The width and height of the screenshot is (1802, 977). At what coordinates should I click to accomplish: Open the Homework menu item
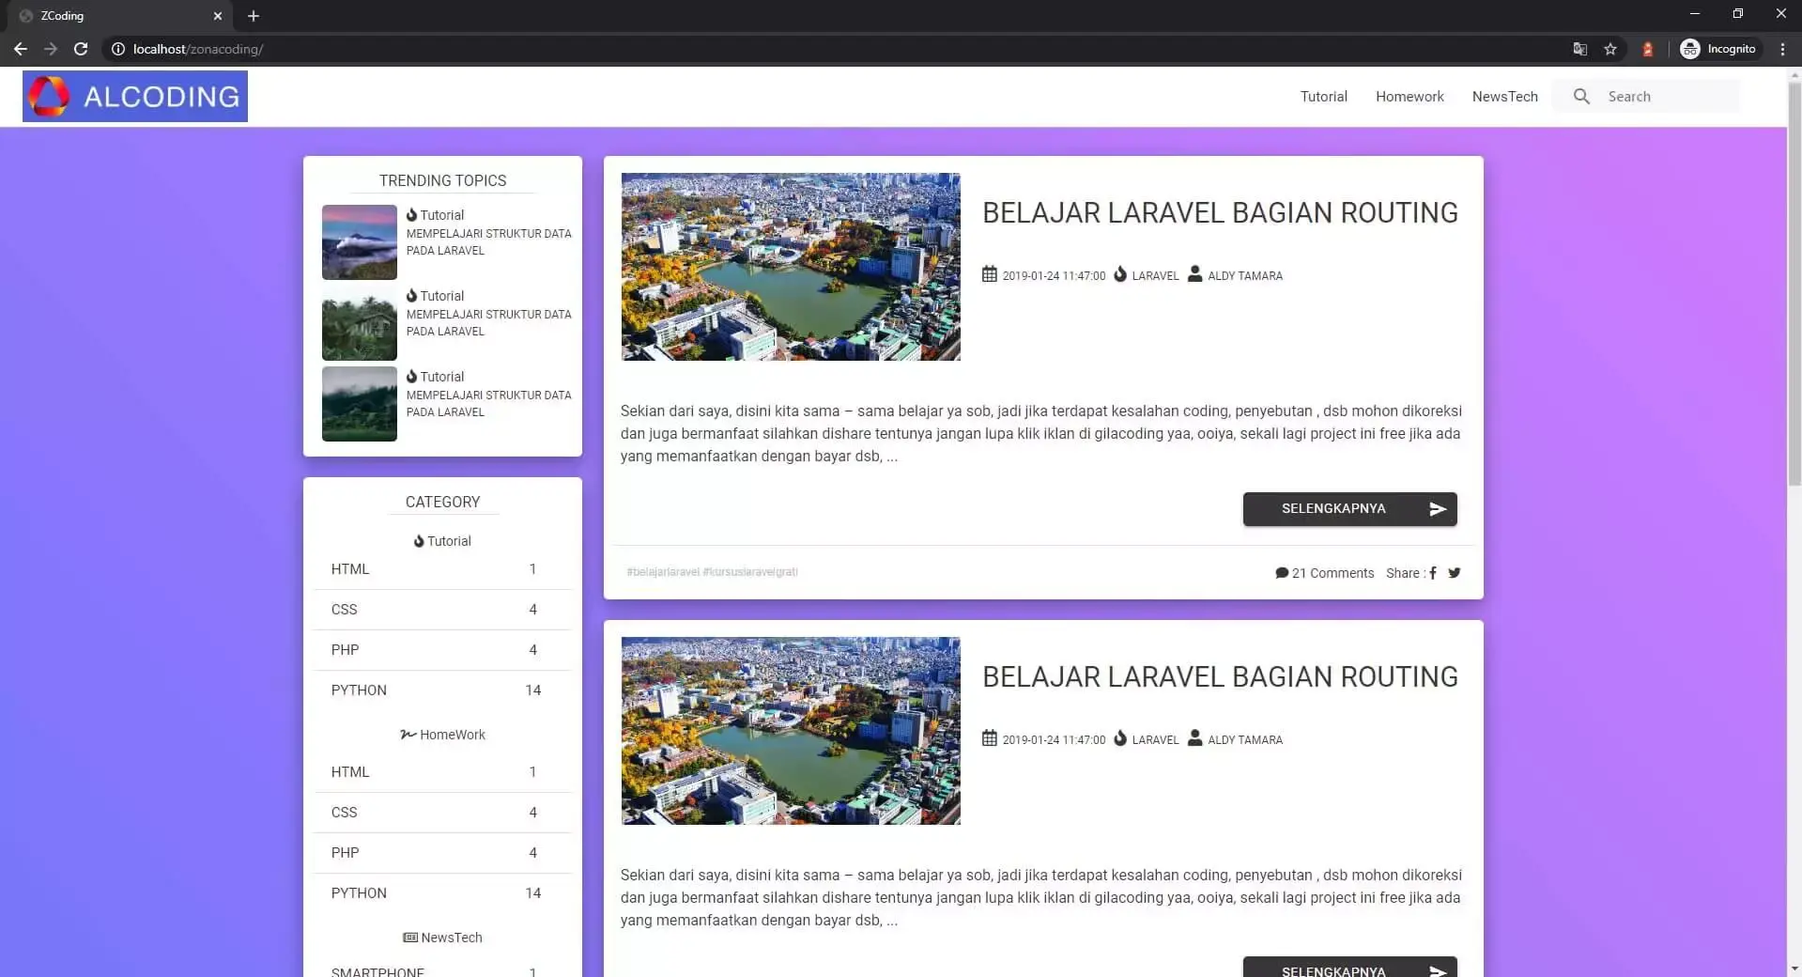click(x=1409, y=97)
